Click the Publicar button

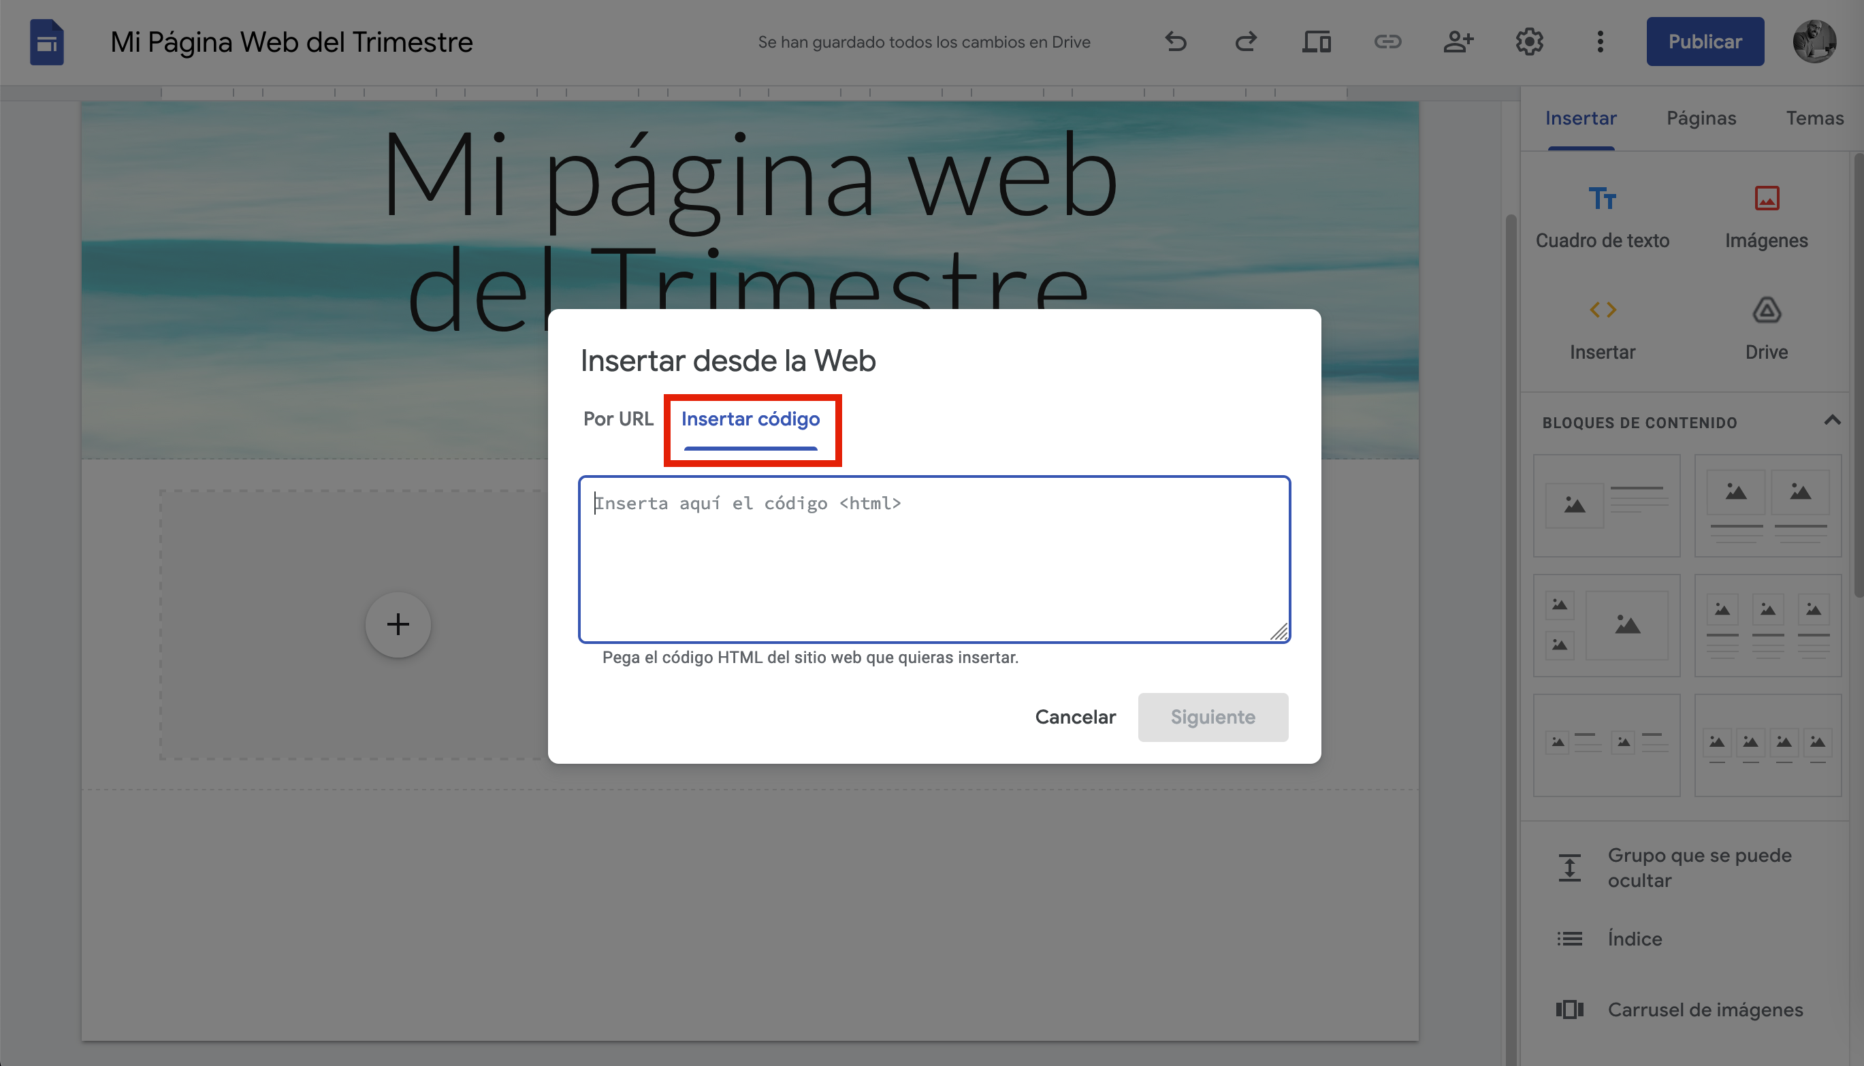click(1705, 42)
